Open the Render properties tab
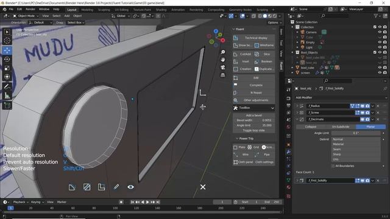The width and height of the screenshot is (390, 219). [288, 99]
